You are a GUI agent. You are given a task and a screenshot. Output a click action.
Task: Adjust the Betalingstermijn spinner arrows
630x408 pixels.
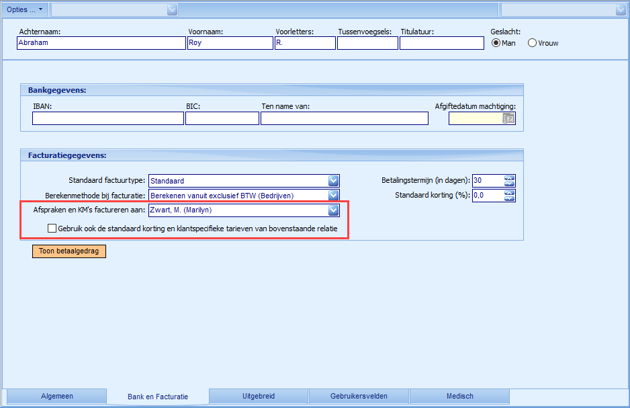tap(509, 181)
